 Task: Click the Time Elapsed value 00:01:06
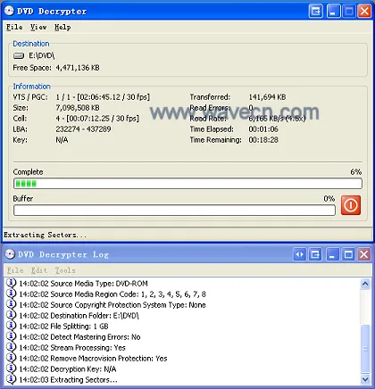(x=263, y=129)
